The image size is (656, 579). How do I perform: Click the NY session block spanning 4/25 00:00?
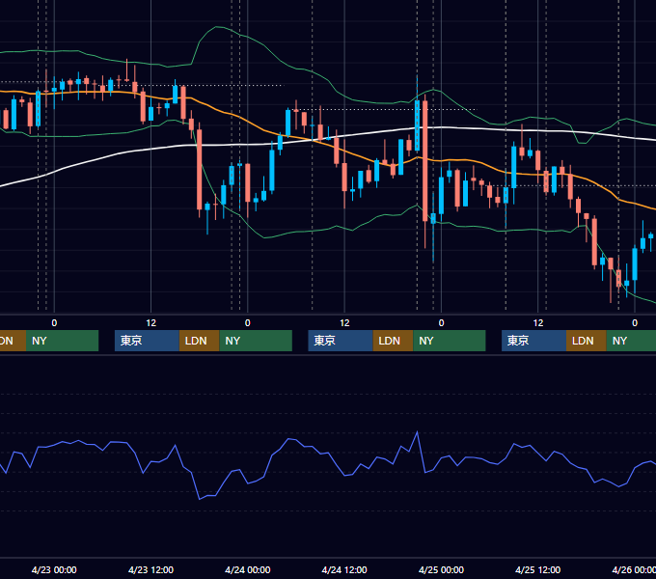450,341
